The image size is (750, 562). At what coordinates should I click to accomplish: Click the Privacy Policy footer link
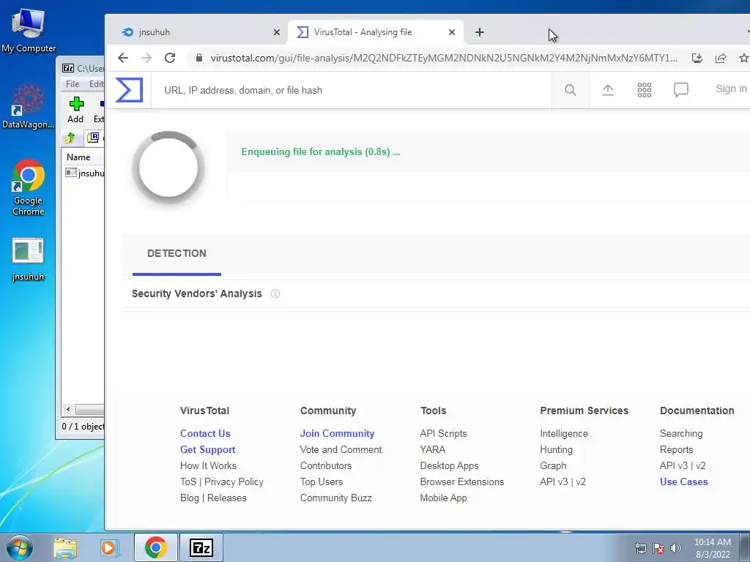click(x=234, y=482)
